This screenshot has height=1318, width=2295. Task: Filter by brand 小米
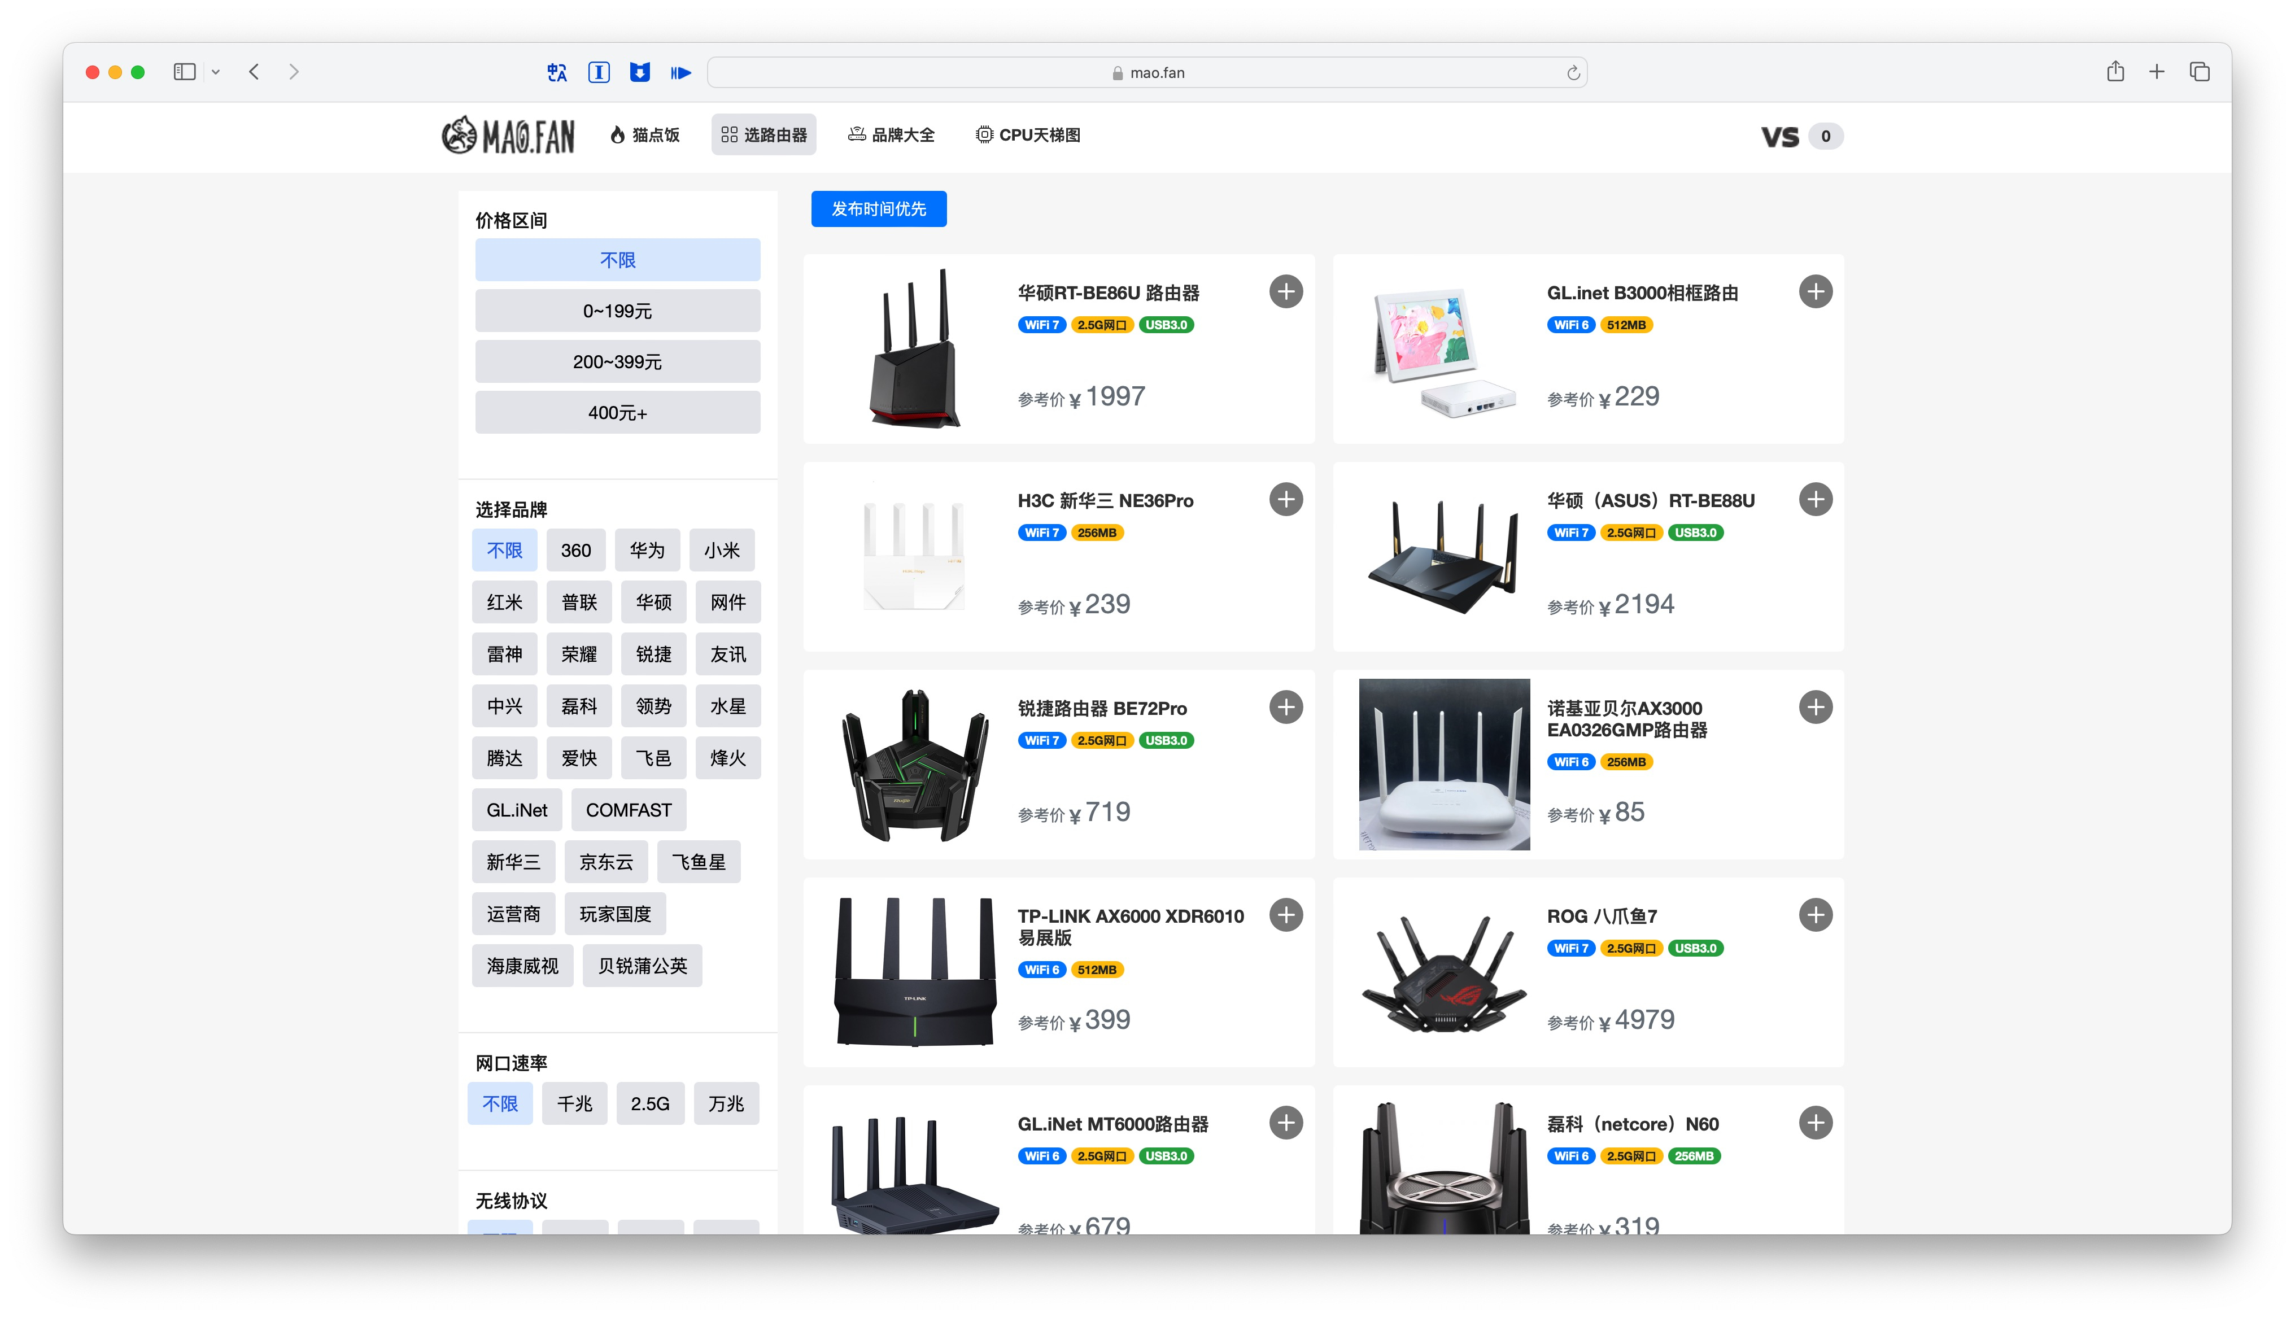pos(721,551)
